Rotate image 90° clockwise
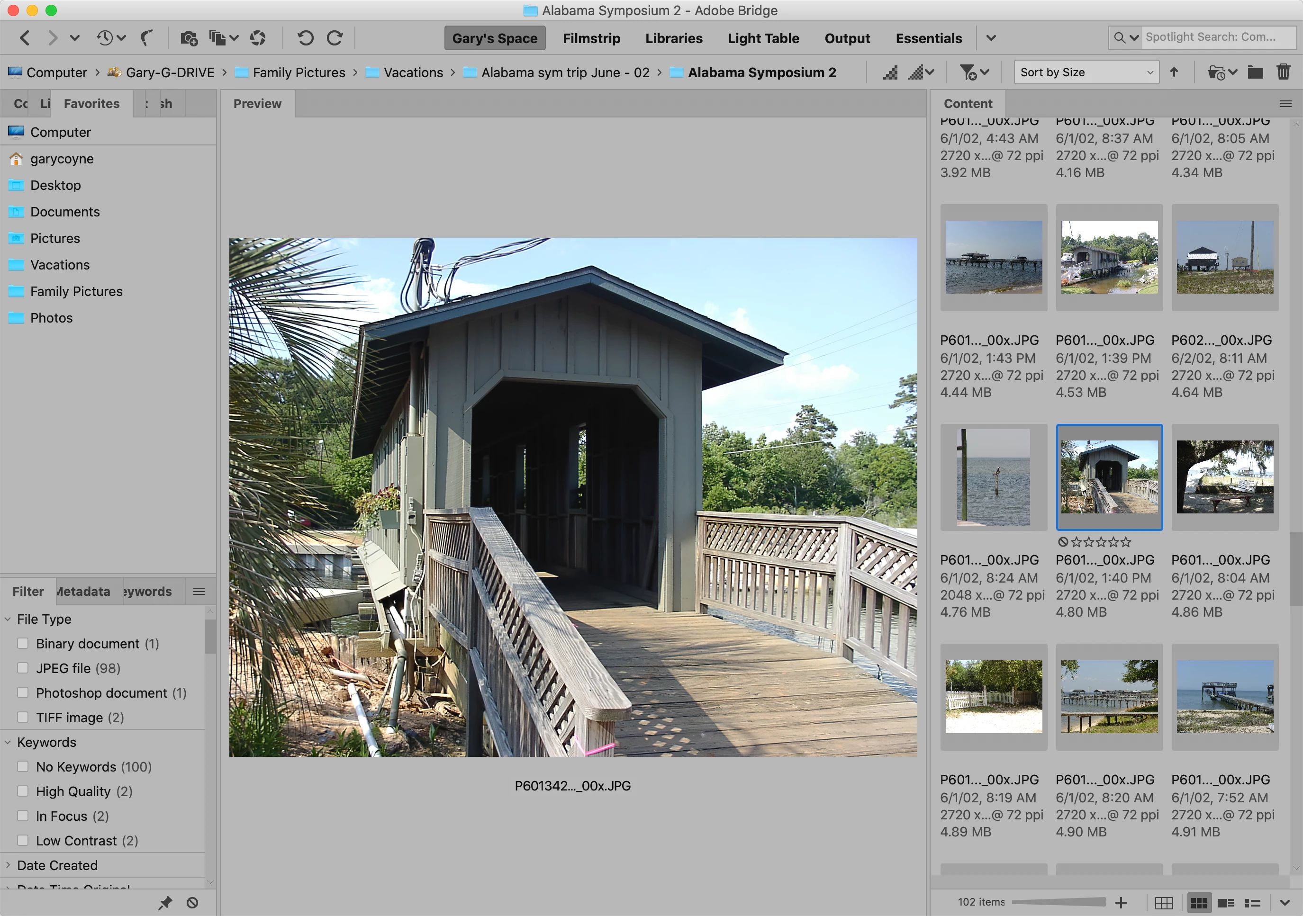Screen dimensions: 1303x916 pos(335,38)
